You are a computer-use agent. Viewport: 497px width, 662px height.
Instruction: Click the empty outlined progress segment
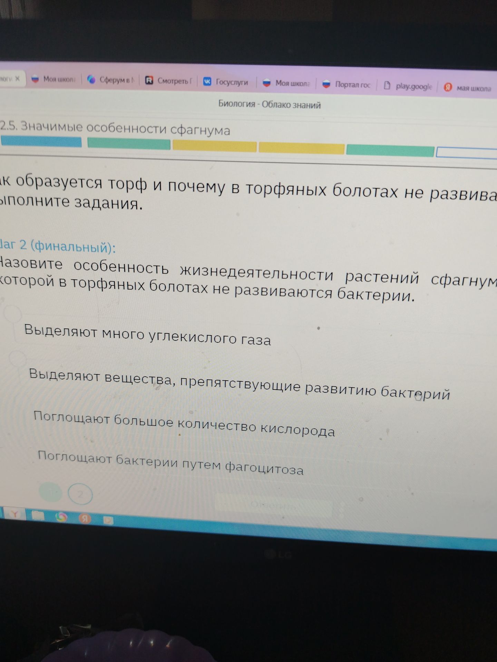pos(466,152)
